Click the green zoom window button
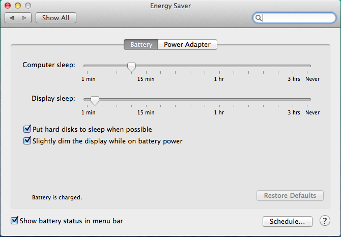Screen dimensions: 341x237 click(x=27, y=5)
